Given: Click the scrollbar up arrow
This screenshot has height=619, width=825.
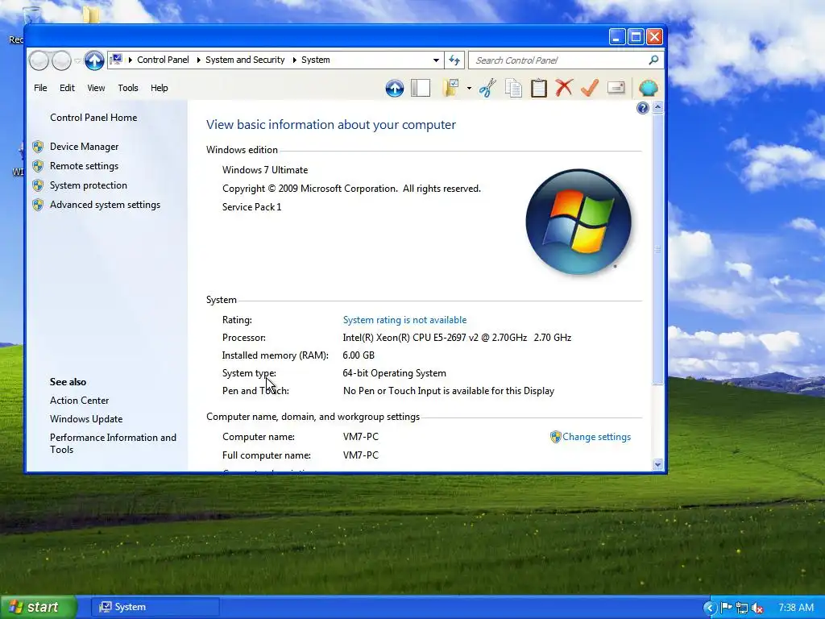Looking at the screenshot, I should click(x=657, y=107).
